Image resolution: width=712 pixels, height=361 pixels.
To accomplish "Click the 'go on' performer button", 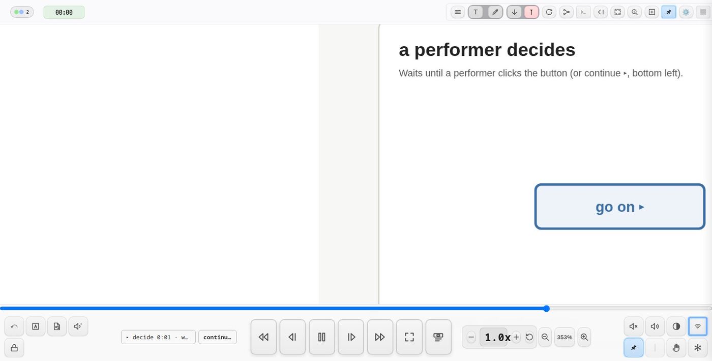I will [619, 207].
